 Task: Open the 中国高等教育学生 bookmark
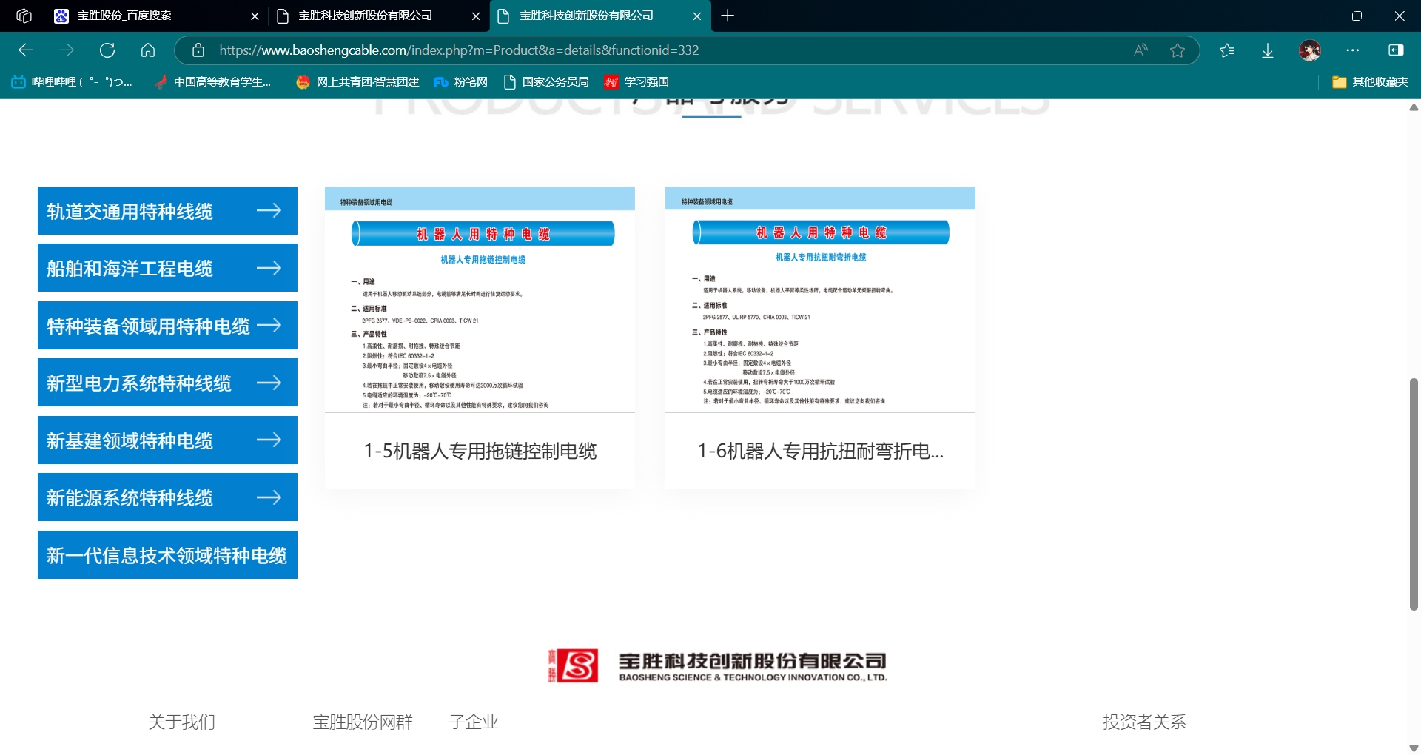tap(212, 82)
